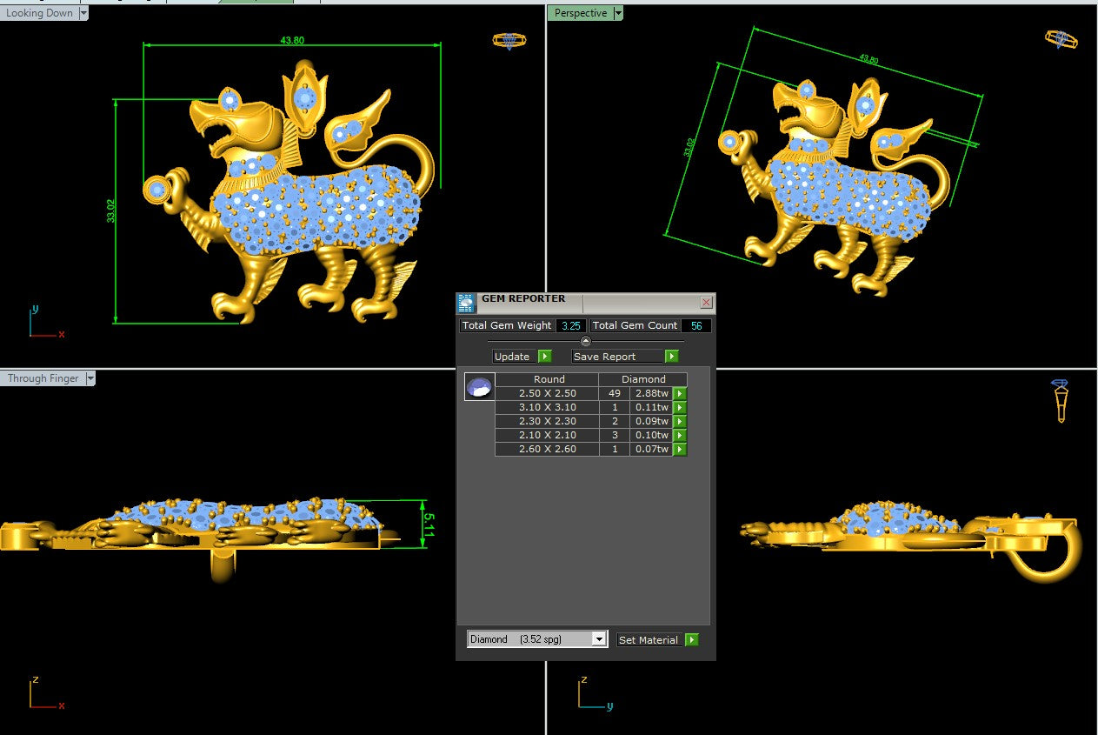Click green arrow for 2.30 X 2.30 row
Viewport: 1098px width, 735px height.
point(680,422)
